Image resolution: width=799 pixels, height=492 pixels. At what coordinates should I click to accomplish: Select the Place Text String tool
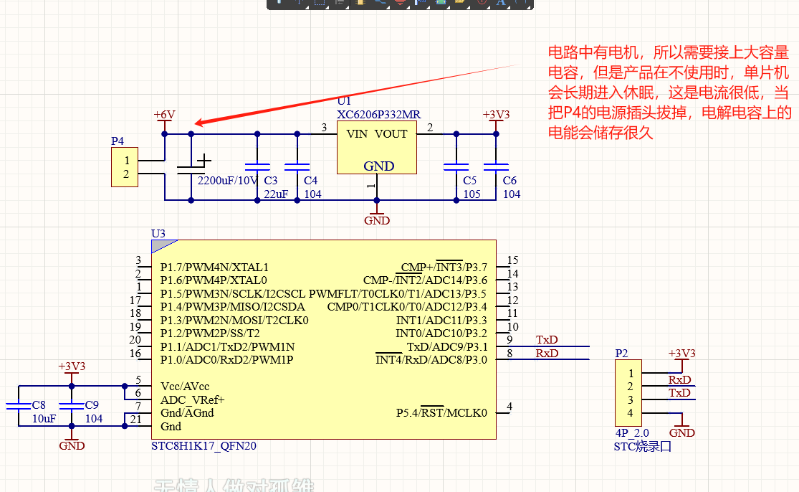501,3
